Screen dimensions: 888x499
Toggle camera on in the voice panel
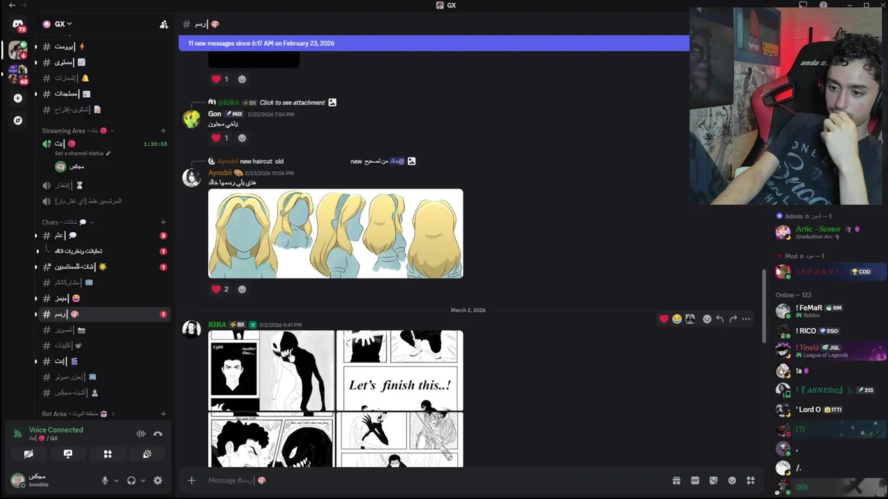[28, 454]
